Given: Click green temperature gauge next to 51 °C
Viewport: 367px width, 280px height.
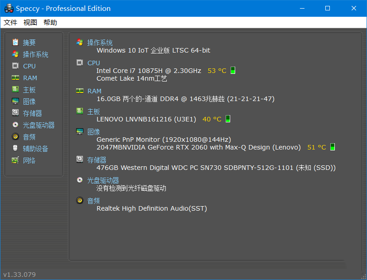Looking at the screenshot, I should (x=333, y=147).
